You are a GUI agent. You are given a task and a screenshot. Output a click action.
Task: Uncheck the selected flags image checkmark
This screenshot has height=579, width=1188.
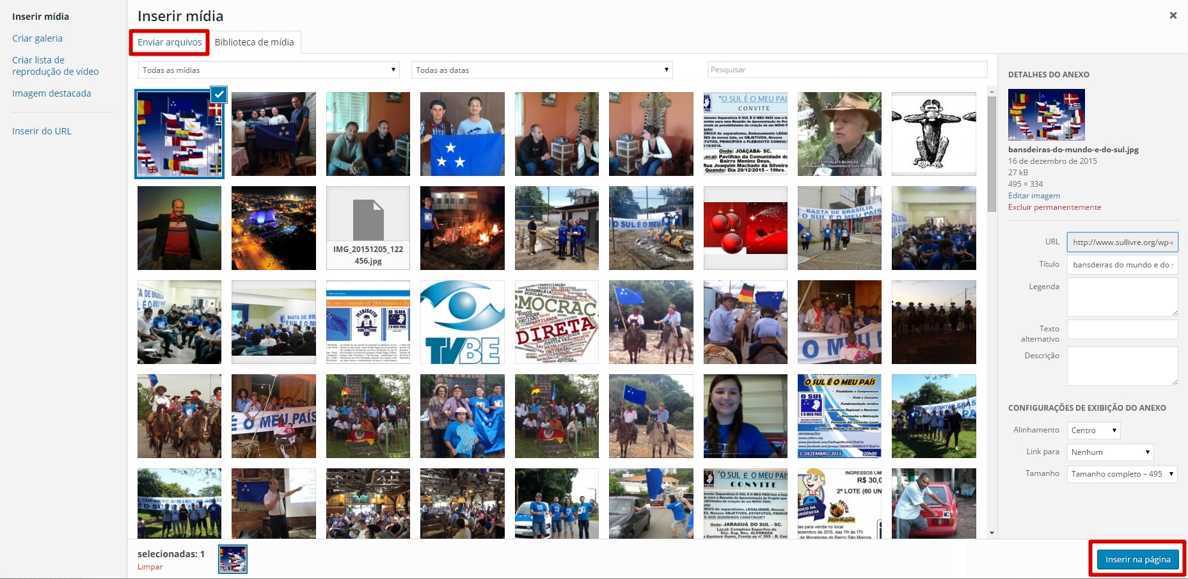click(x=219, y=95)
